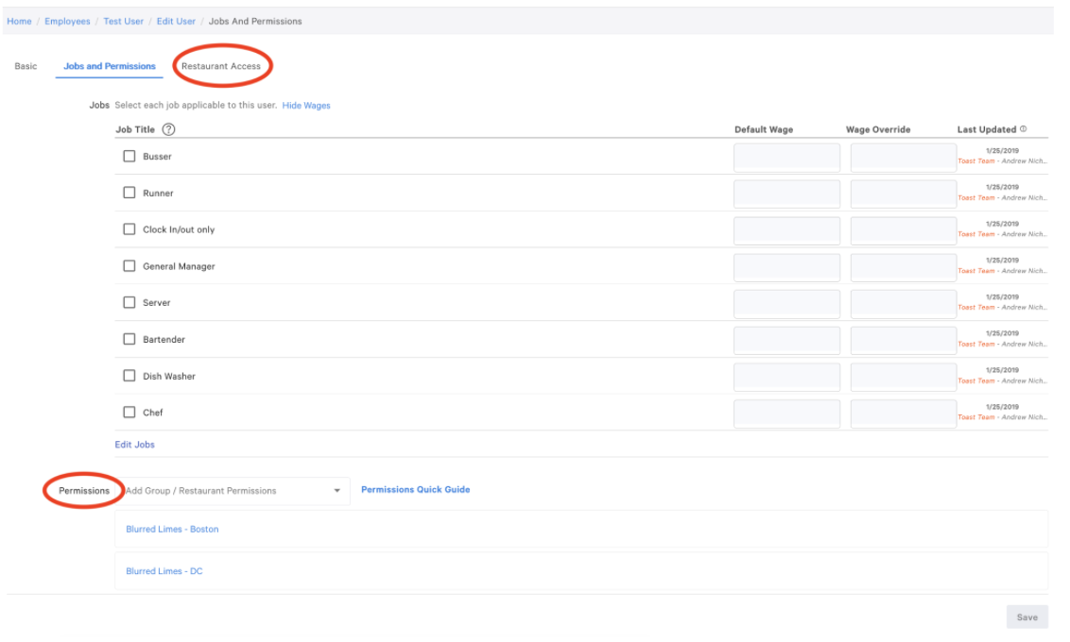Open the Edit Jobs link
The height and width of the screenshot is (642, 1070).
(x=135, y=445)
